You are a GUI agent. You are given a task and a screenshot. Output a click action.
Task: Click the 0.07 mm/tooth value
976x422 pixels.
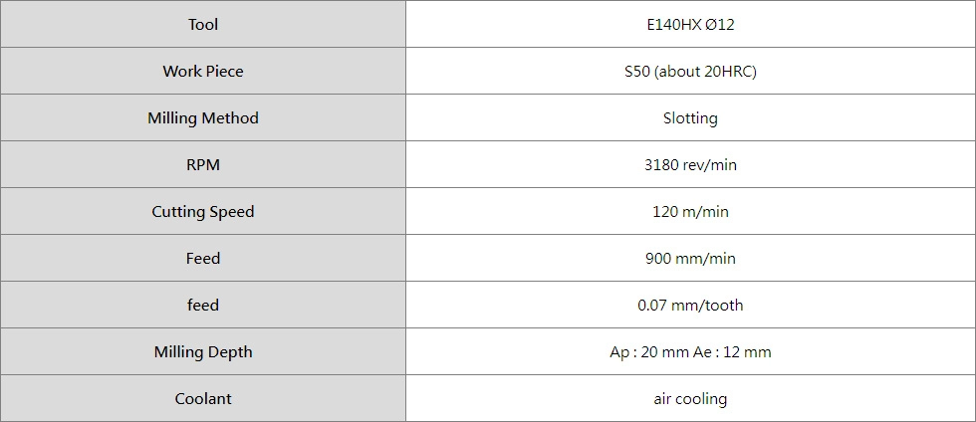tap(690, 305)
